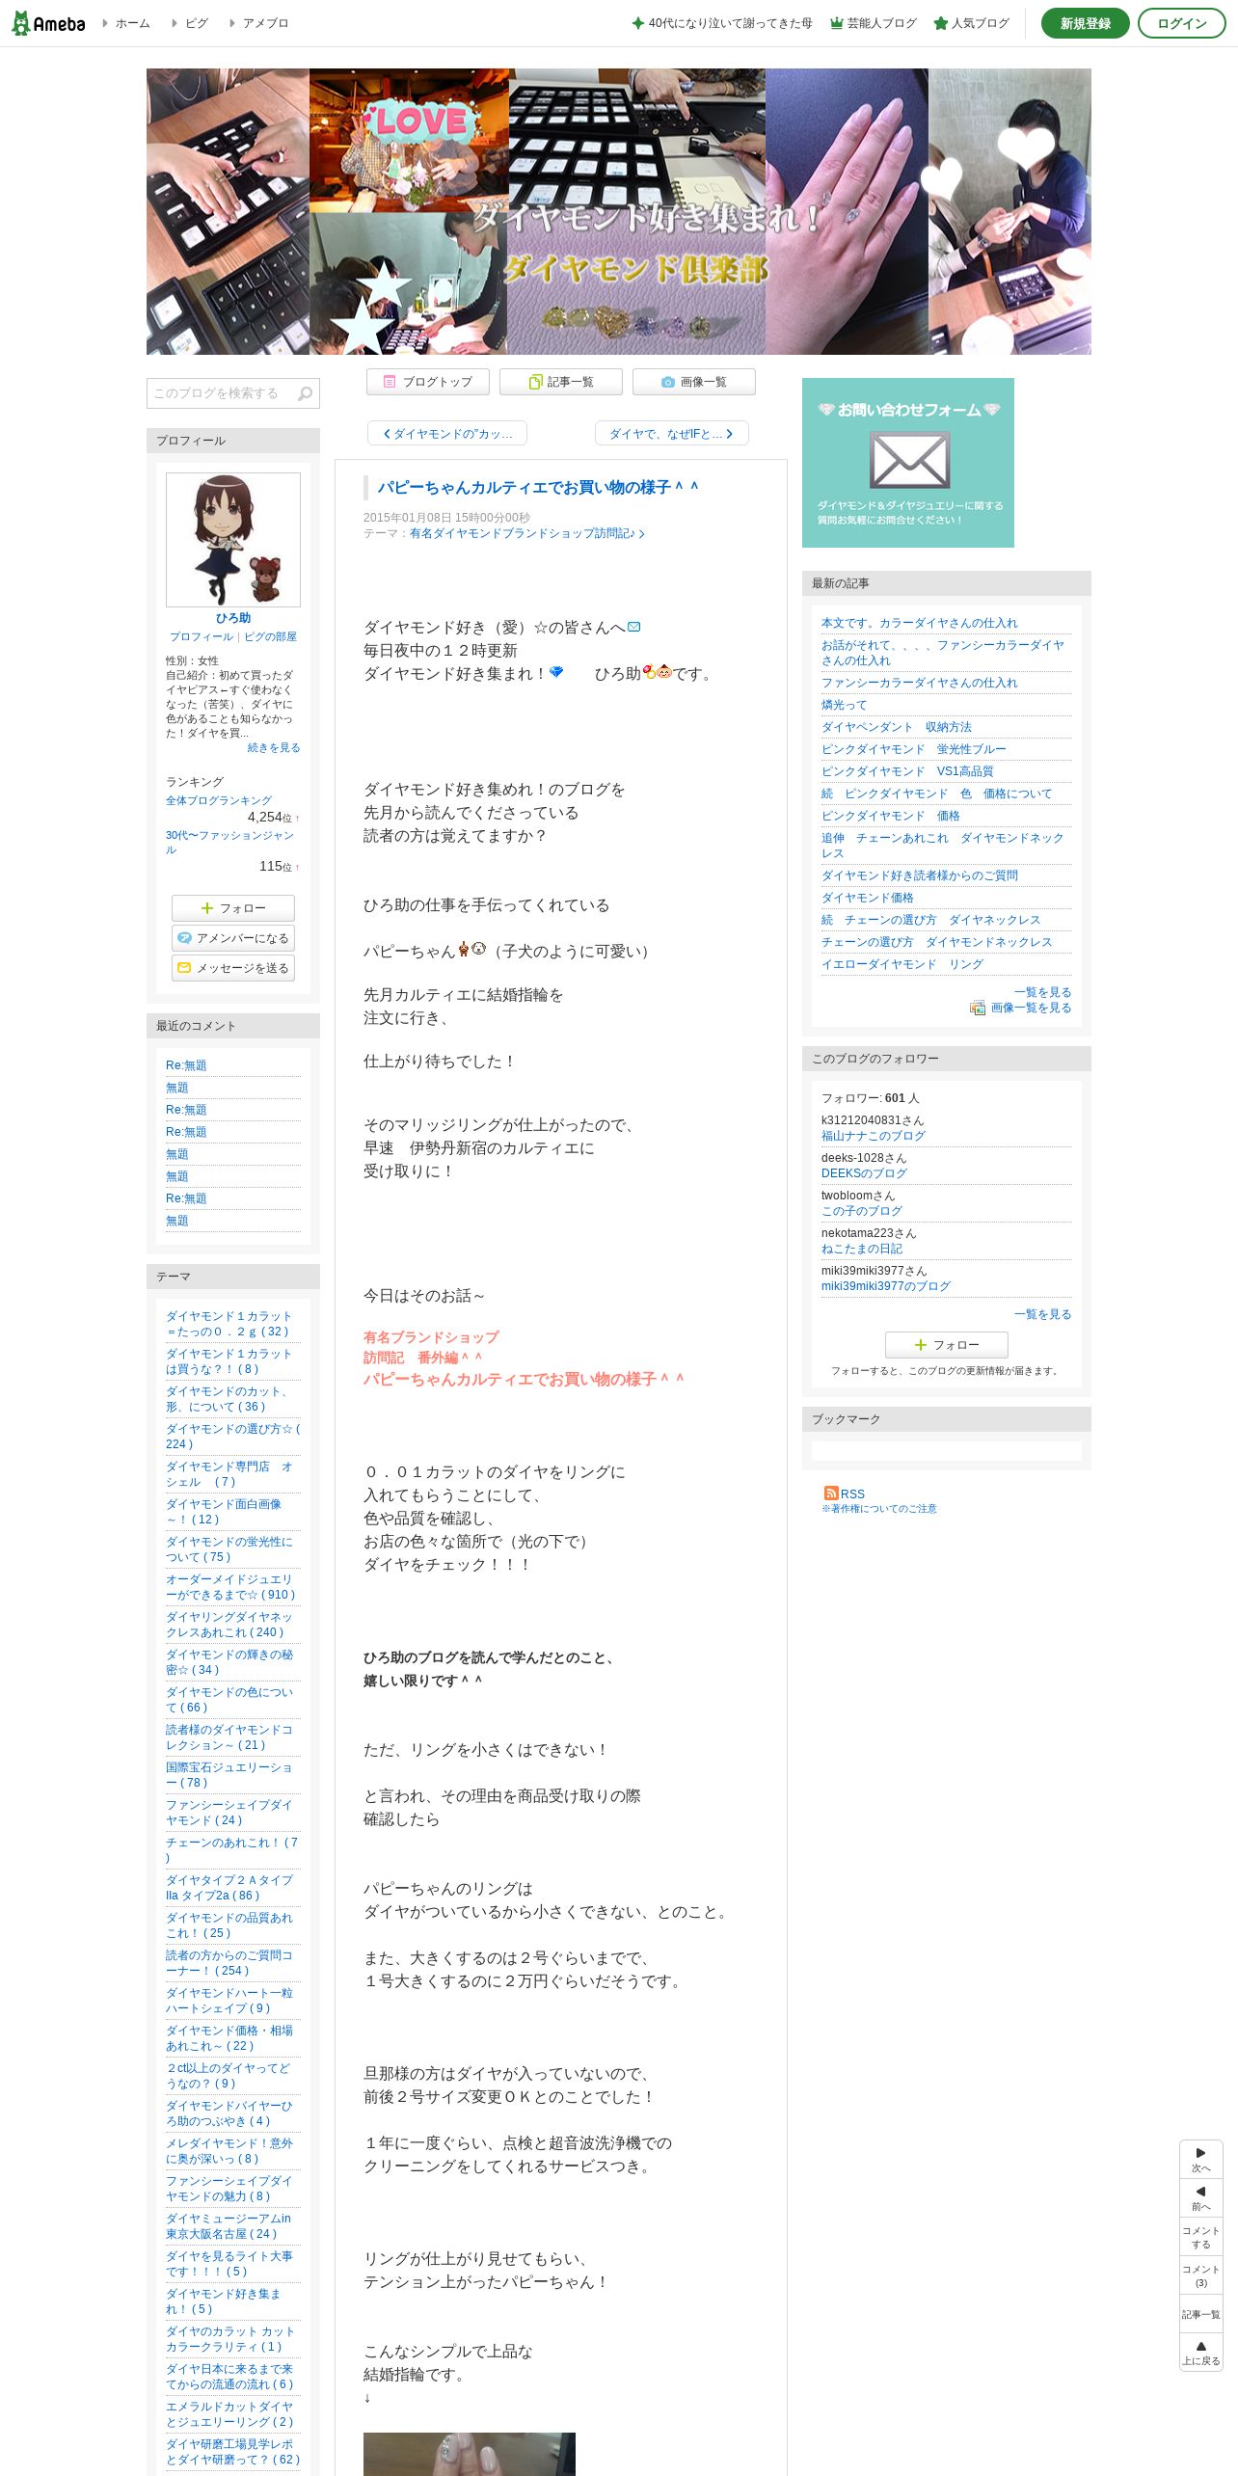Click the ring photo thumbnail at article bottom
The height and width of the screenshot is (2476, 1238).
pos(470,2454)
